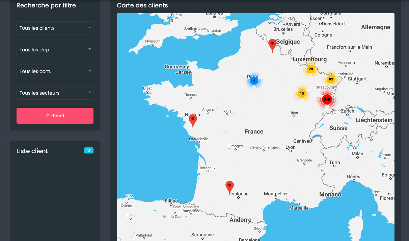Viewport: 409px width, 241px height.
Task: Open the blue cluster marker labeled 4
Action: [254, 81]
